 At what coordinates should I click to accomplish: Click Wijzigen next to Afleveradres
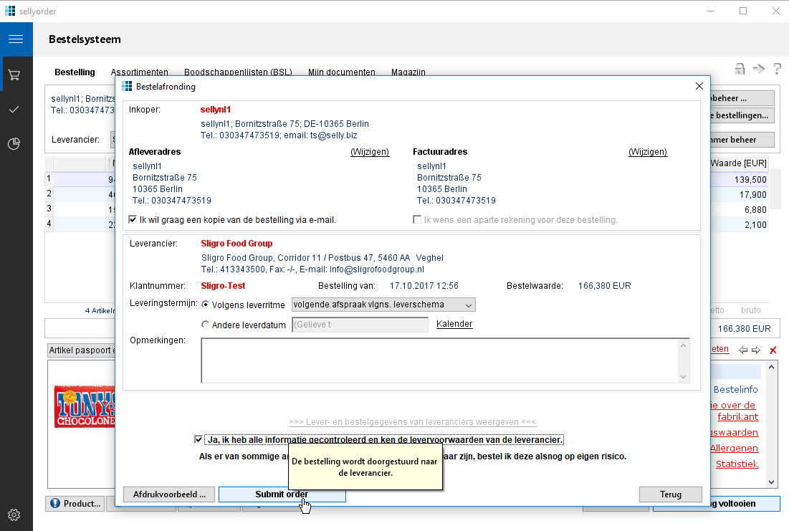pos(369,152)
